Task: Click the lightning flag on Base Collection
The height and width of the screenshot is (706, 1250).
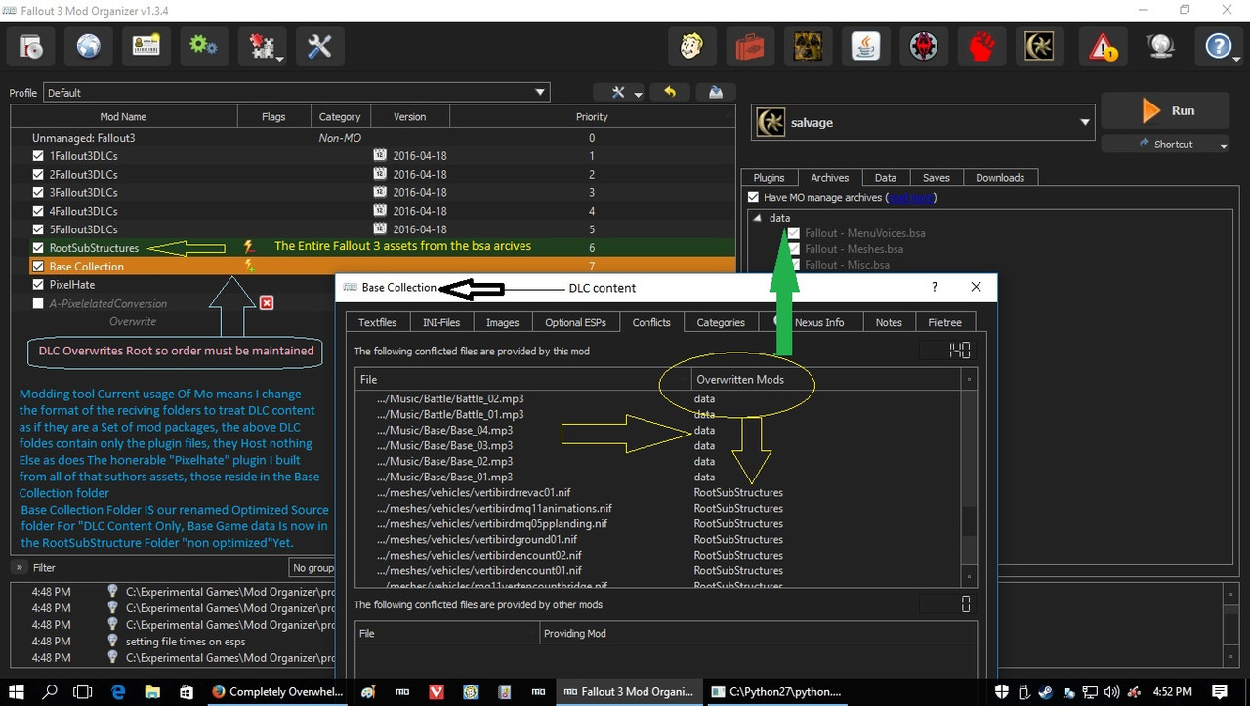Action: coord(250,266)
